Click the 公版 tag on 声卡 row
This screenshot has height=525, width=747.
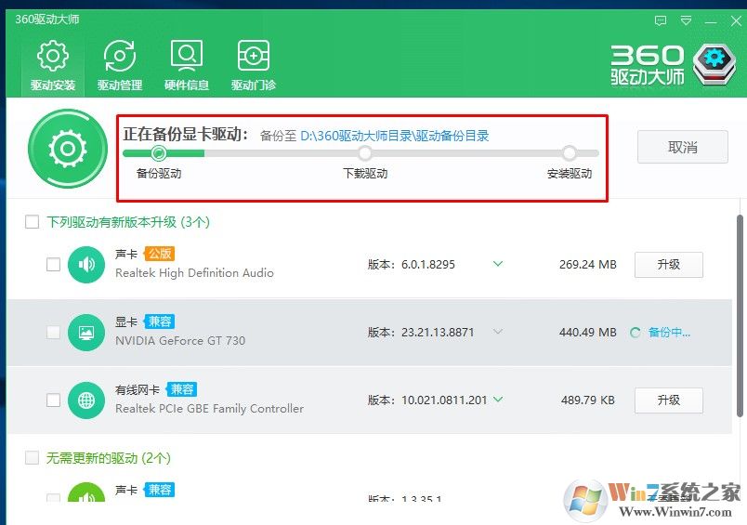pos(160,254)
